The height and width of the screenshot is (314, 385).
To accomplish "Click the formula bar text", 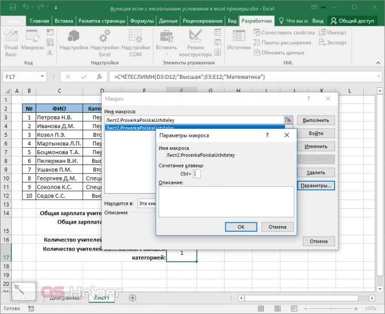I will 189,77.
